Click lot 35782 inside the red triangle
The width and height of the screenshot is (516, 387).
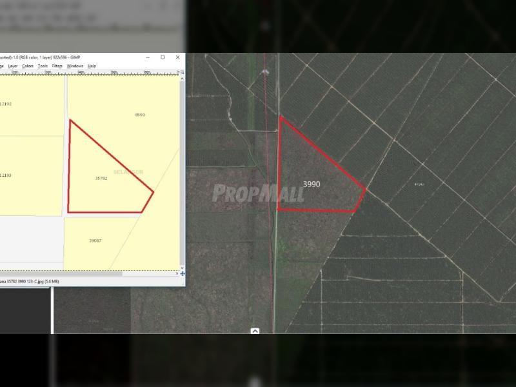pyautogui.click(x=101, y=178)
